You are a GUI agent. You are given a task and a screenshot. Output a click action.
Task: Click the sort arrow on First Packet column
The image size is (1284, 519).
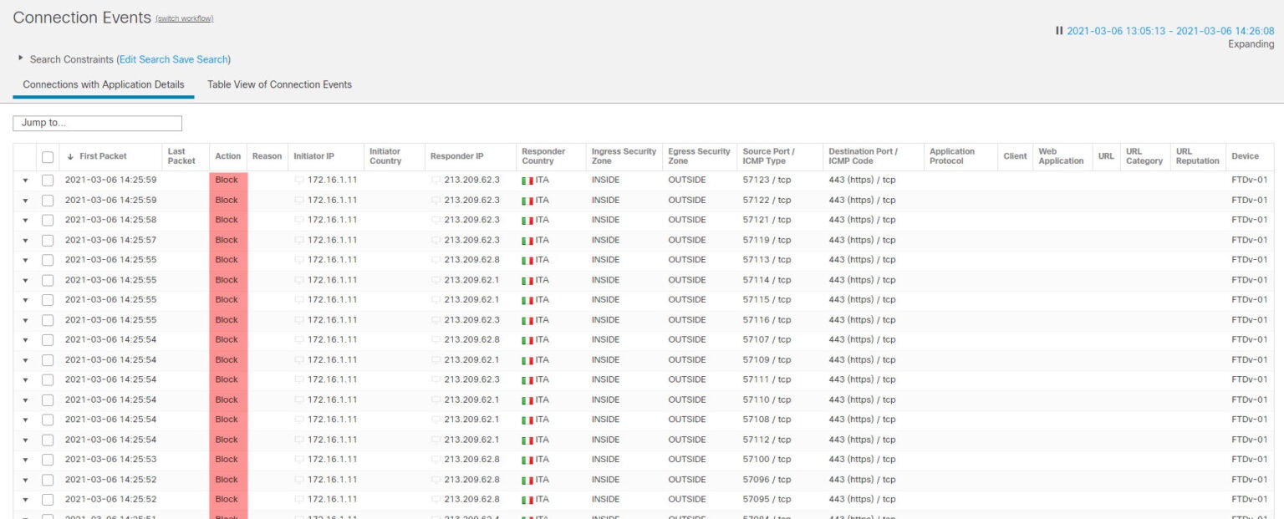tap(70, 156)
